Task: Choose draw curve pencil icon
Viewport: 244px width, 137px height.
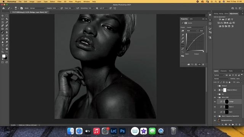Action: coord(183,49)
